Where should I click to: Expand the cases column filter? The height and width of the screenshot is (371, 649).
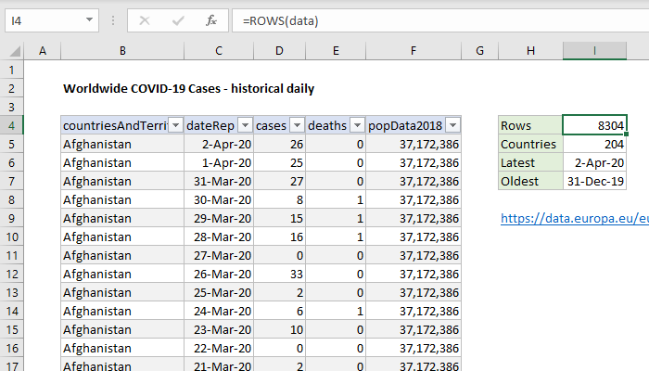pos(296,125)
